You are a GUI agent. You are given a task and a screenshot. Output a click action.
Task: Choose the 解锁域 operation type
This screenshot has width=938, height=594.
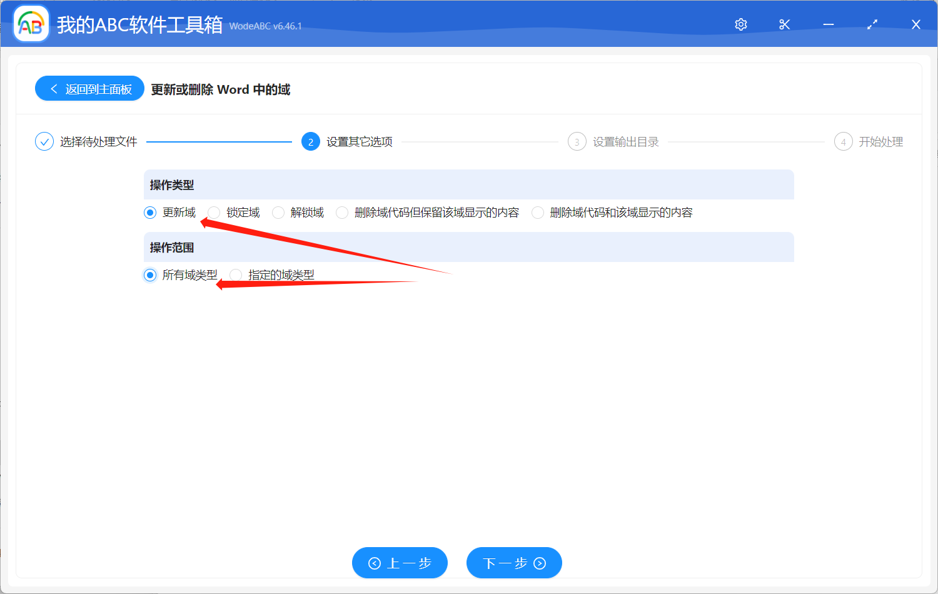pos(278,213)
